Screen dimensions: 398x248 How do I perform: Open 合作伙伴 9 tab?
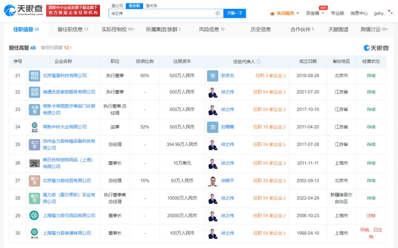(x=302, y=29)
